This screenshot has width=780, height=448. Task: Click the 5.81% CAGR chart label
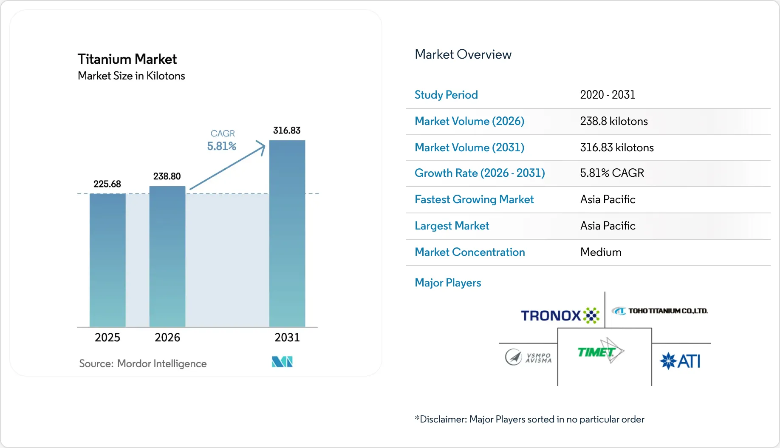pyautogui.click(x=222, y=146)
